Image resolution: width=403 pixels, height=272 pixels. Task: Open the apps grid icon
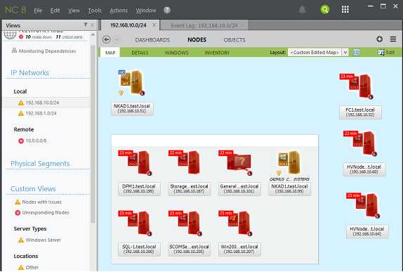[x=345, y=10]
